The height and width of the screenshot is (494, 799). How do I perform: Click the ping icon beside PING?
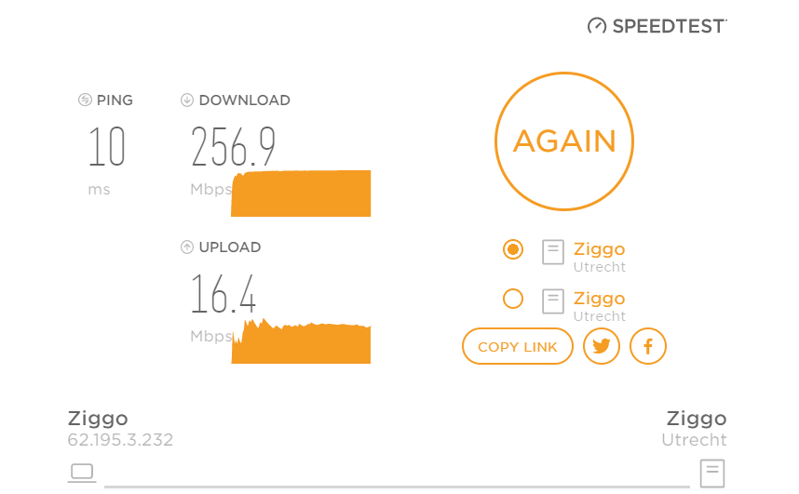[x=85, y=100]
